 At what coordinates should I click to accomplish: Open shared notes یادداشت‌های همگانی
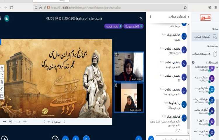[x=205, y=54]
